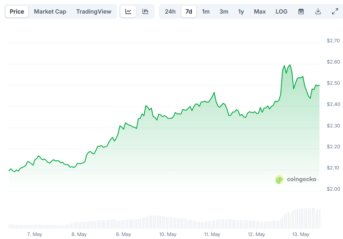Open the TradingView tab
This screenshot has width=343, height=239.
[94, 11]
